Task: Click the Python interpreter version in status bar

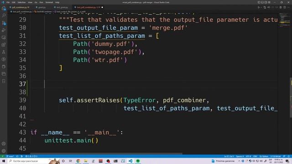Action: click(276, 156)
